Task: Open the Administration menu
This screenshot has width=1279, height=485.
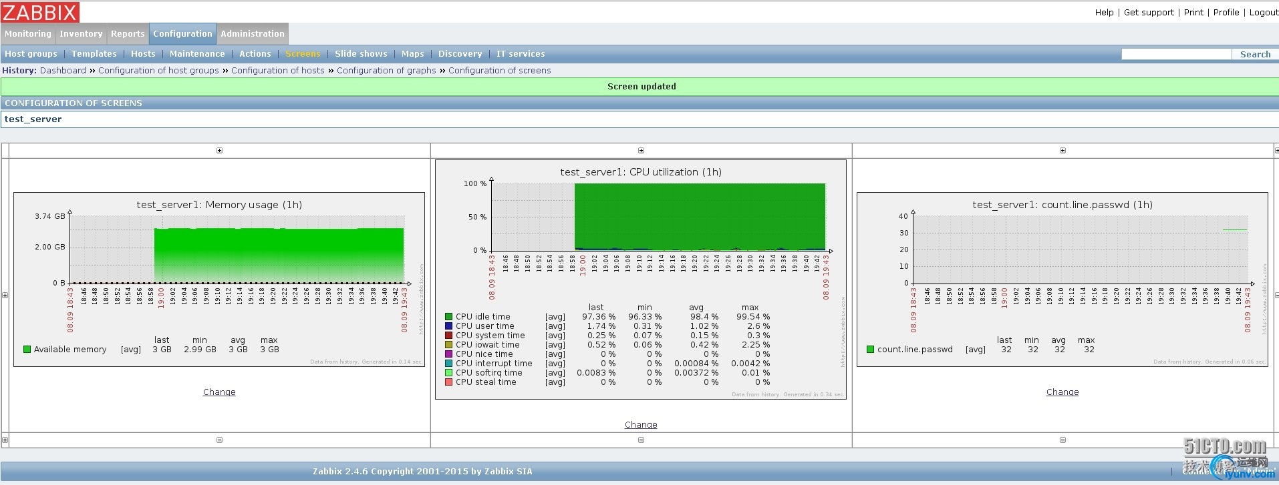Action: click(x=253, y=34)
